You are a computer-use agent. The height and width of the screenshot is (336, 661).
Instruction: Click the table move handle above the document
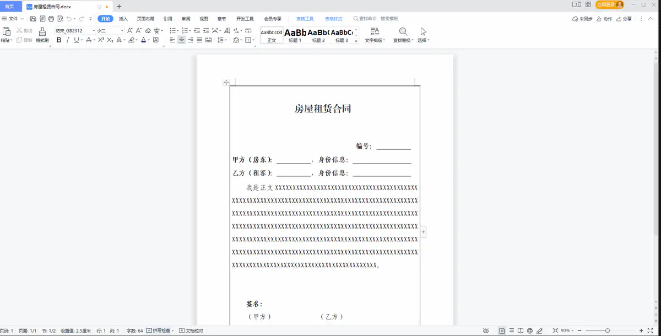pyautogui.click(x=226, y=82)
